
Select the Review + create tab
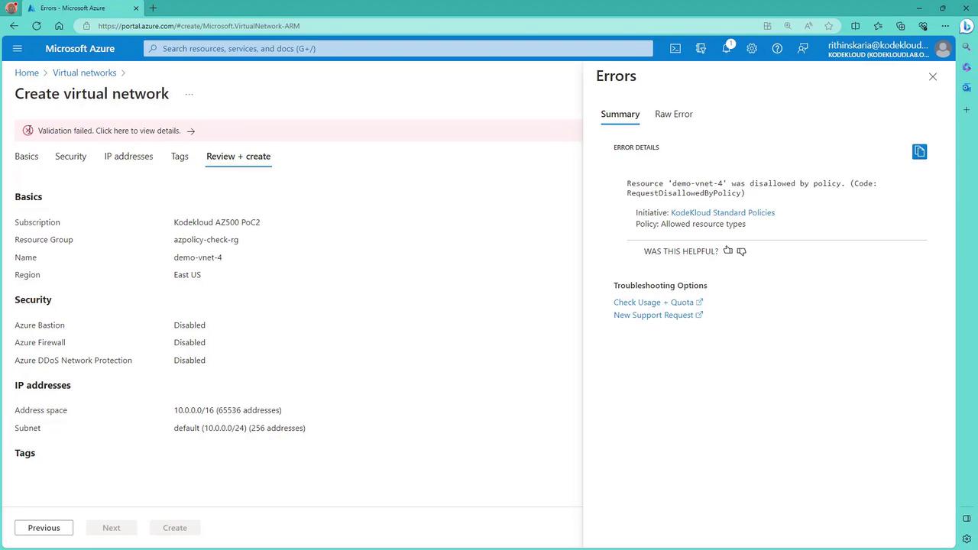[x=238, y=157]
